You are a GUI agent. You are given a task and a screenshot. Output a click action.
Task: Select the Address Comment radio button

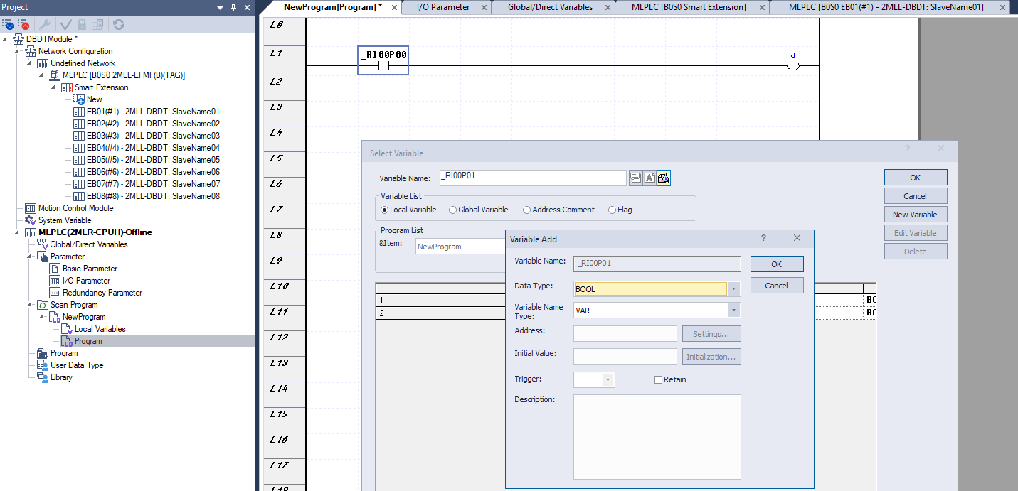click(x=526, y=210)
